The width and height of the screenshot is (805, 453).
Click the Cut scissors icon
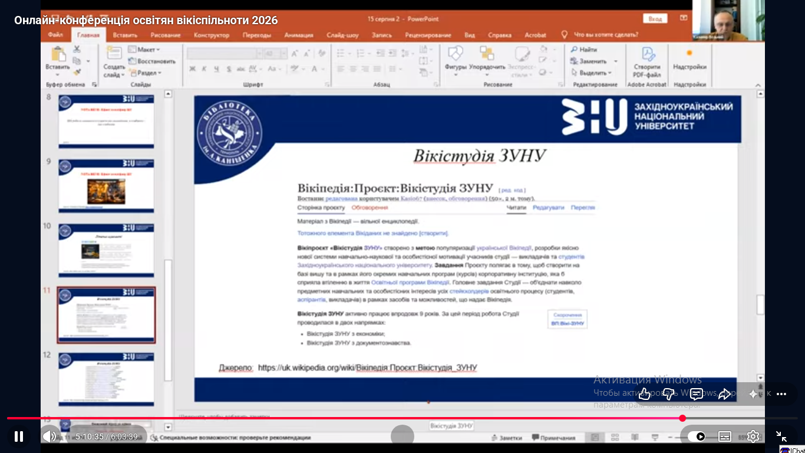77,50
